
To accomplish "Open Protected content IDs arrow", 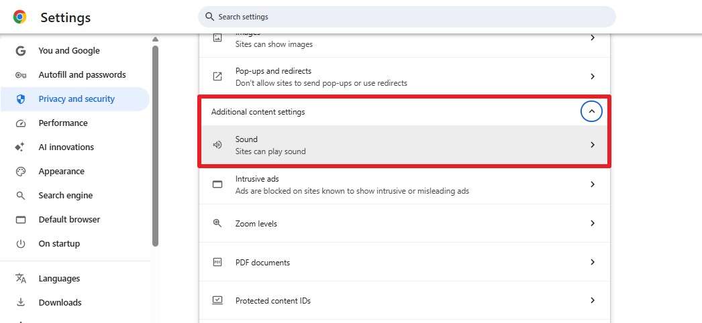I will [x=593, y=300].
